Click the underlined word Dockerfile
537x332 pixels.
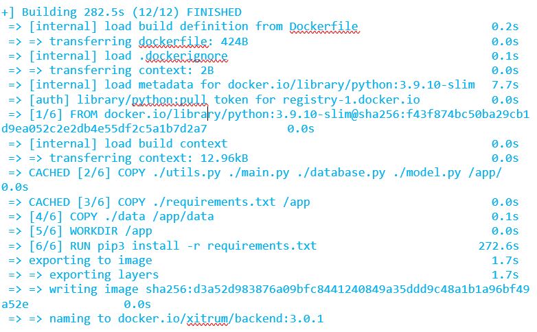pos(323,27)
